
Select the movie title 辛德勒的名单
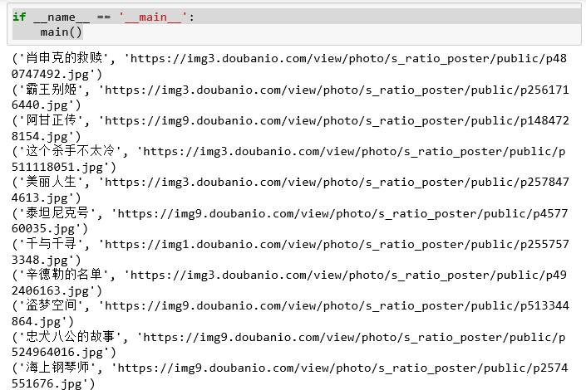64,275
